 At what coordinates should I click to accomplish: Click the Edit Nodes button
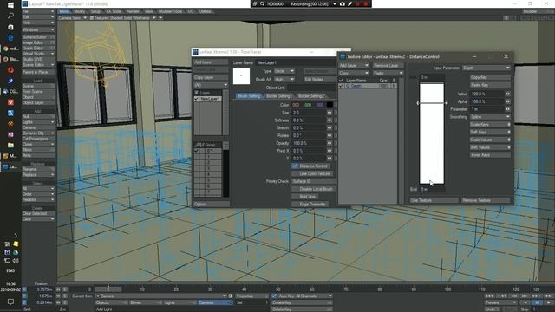[320, 80]
